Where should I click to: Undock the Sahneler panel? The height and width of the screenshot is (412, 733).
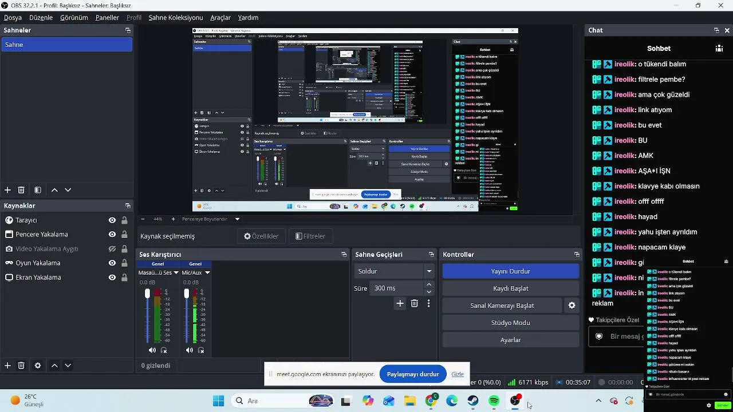click(128, 30)
